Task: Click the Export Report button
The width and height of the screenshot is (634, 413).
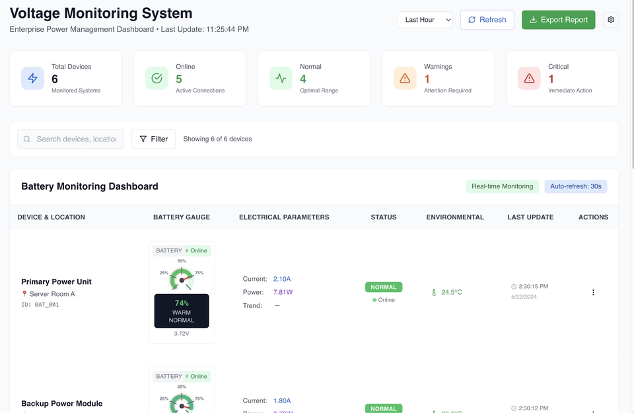Action: coord(559,20)
